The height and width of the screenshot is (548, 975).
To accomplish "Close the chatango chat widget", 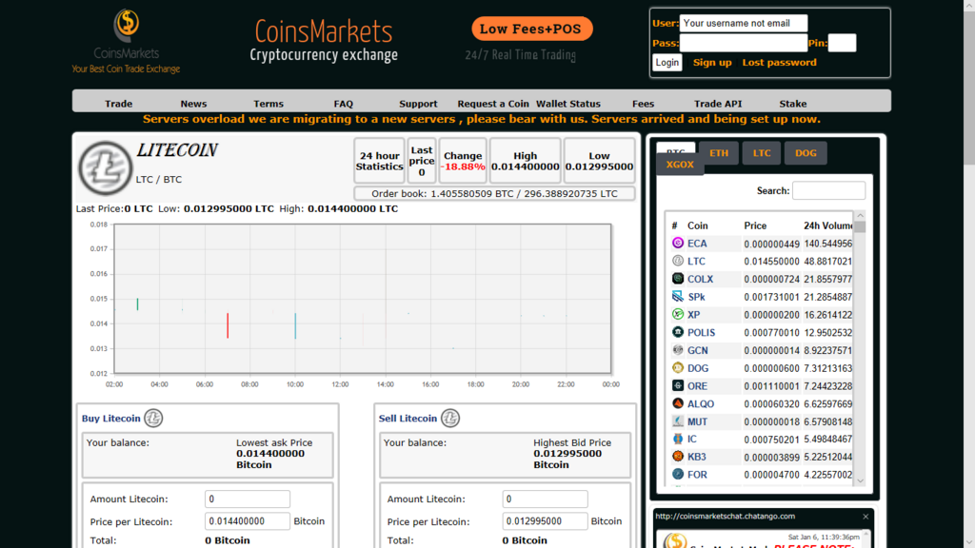I will click(x=866, y=517).
